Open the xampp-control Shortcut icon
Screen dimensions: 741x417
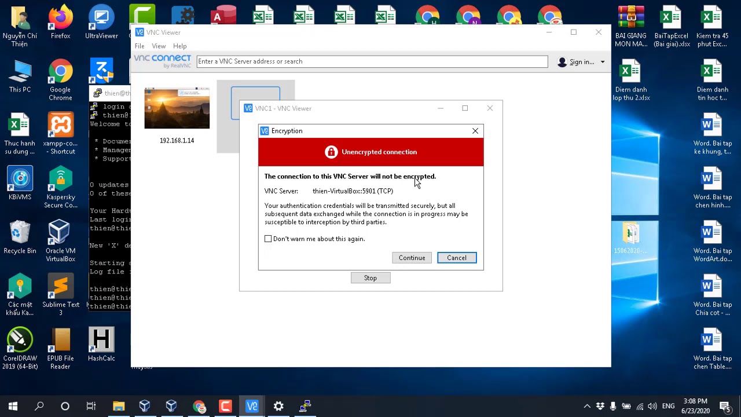tap(60, 134)
